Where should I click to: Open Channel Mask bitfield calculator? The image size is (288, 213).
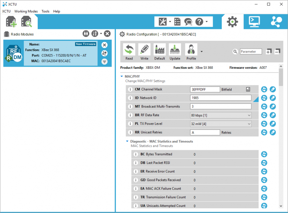(x=248, y=89)
